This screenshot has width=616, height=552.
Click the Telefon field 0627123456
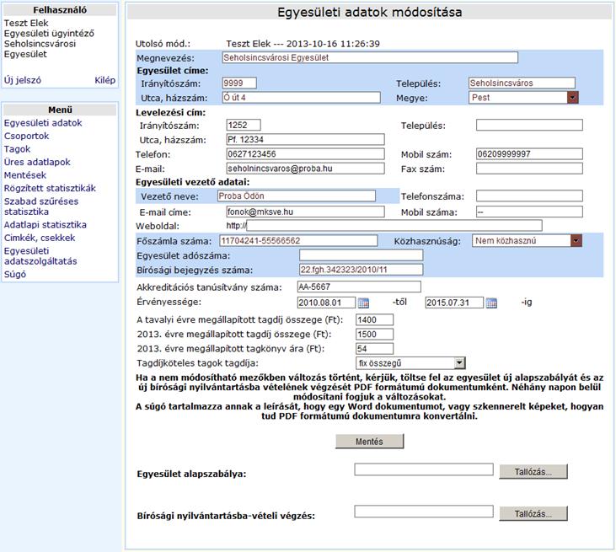click(305, 154)
